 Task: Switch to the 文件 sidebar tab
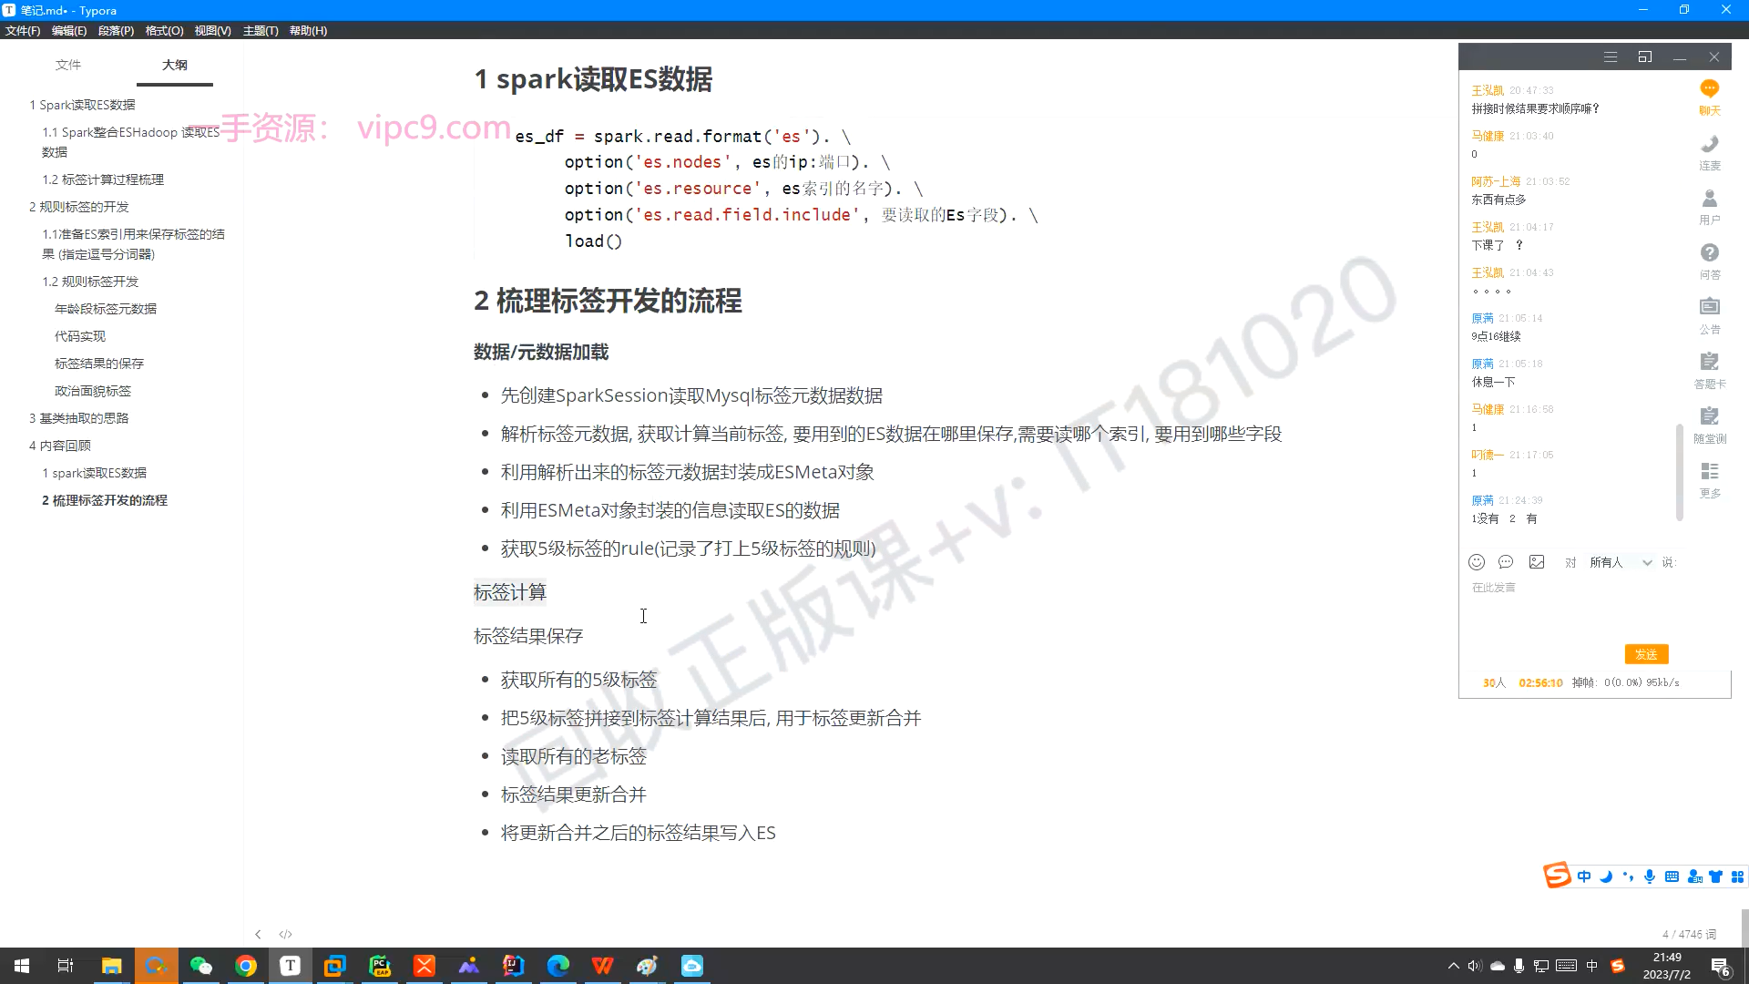(68, 65)
